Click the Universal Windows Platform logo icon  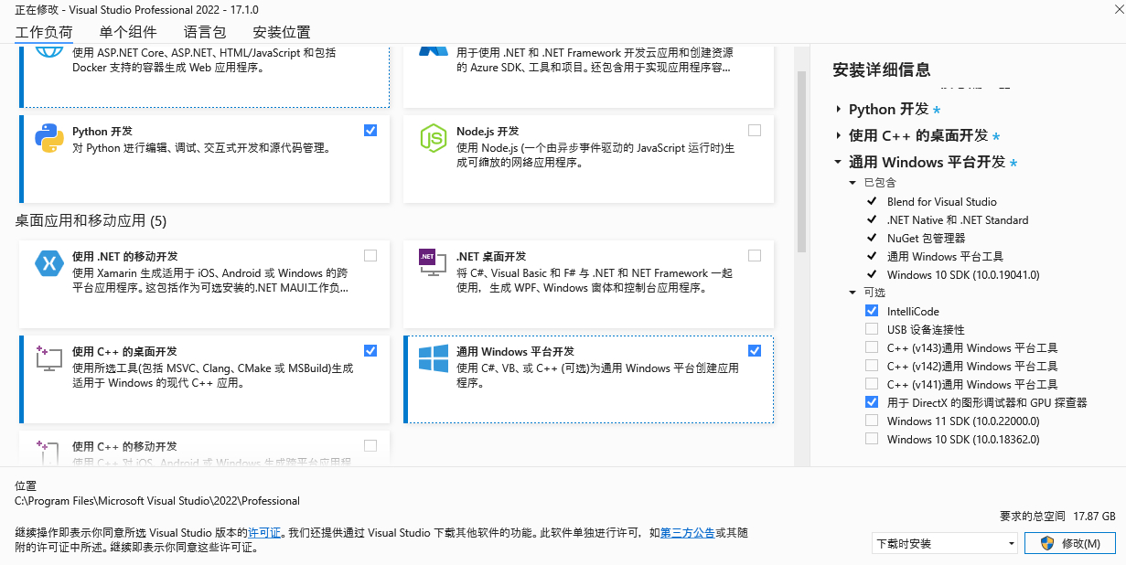[x=433, y=358]
